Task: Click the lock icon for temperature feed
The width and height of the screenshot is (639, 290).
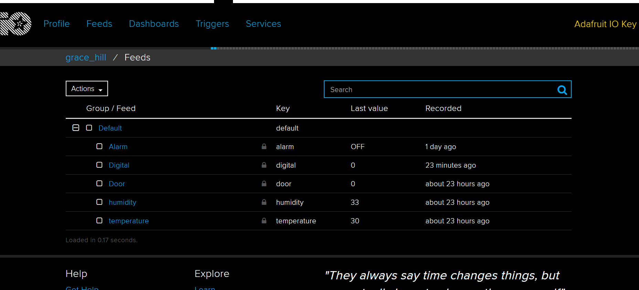Action: pos(264,221)
